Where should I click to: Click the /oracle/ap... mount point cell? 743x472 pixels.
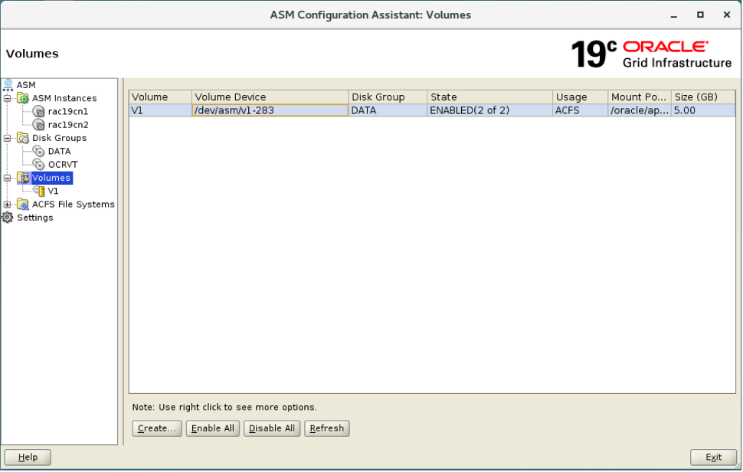click(x=640, y=110)
